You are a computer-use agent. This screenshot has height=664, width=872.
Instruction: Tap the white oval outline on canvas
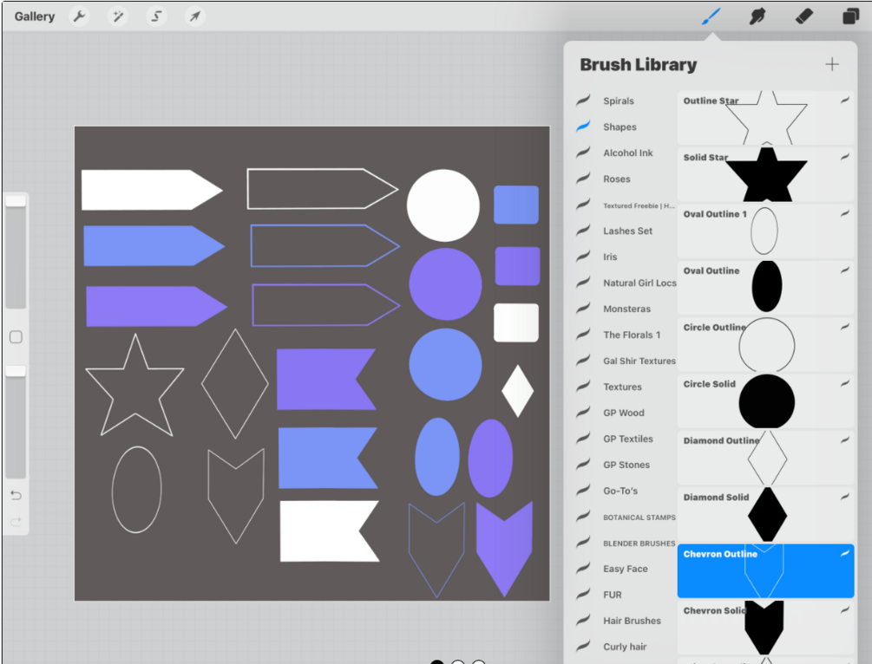pos(137,490)
